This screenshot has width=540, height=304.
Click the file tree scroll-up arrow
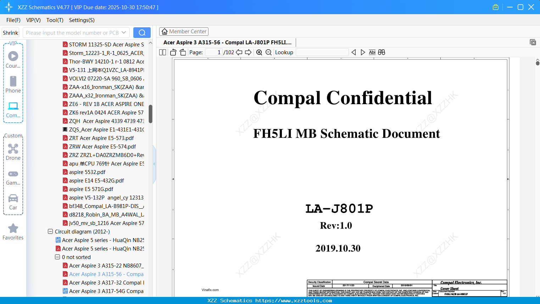pyautogui.click(x=150, y=43)
